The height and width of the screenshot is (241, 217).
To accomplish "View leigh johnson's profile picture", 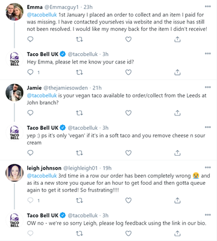I will (14, 173).
